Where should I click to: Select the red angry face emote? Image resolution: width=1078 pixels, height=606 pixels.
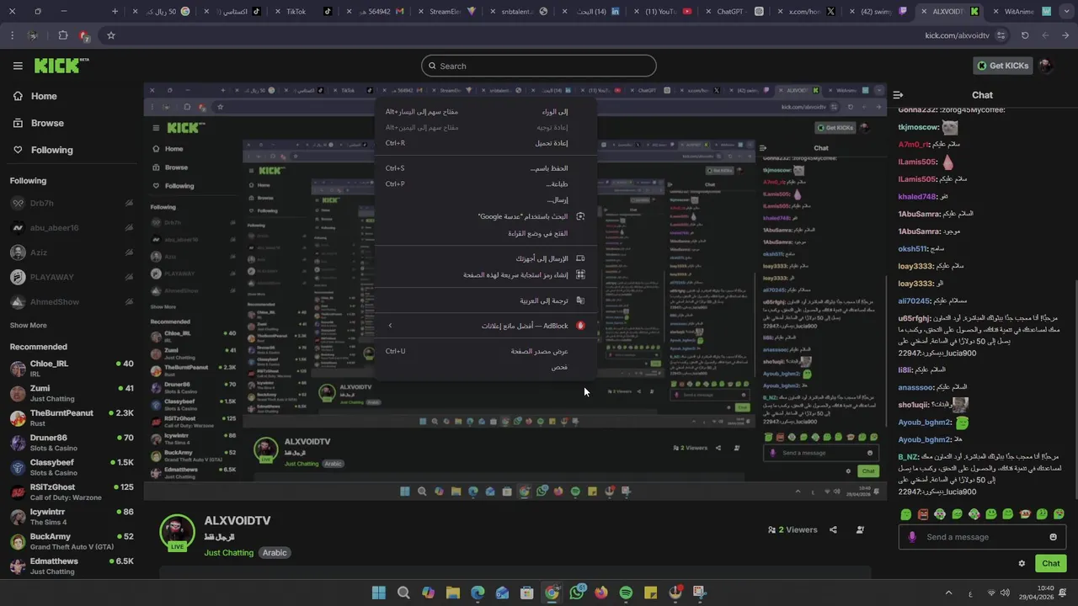[x=923, y=514]
